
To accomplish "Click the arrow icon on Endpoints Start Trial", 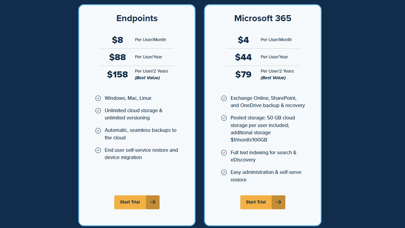I will 153,202.
